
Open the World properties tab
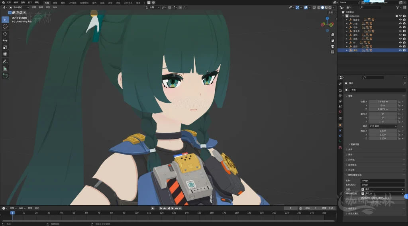[340, 112]
